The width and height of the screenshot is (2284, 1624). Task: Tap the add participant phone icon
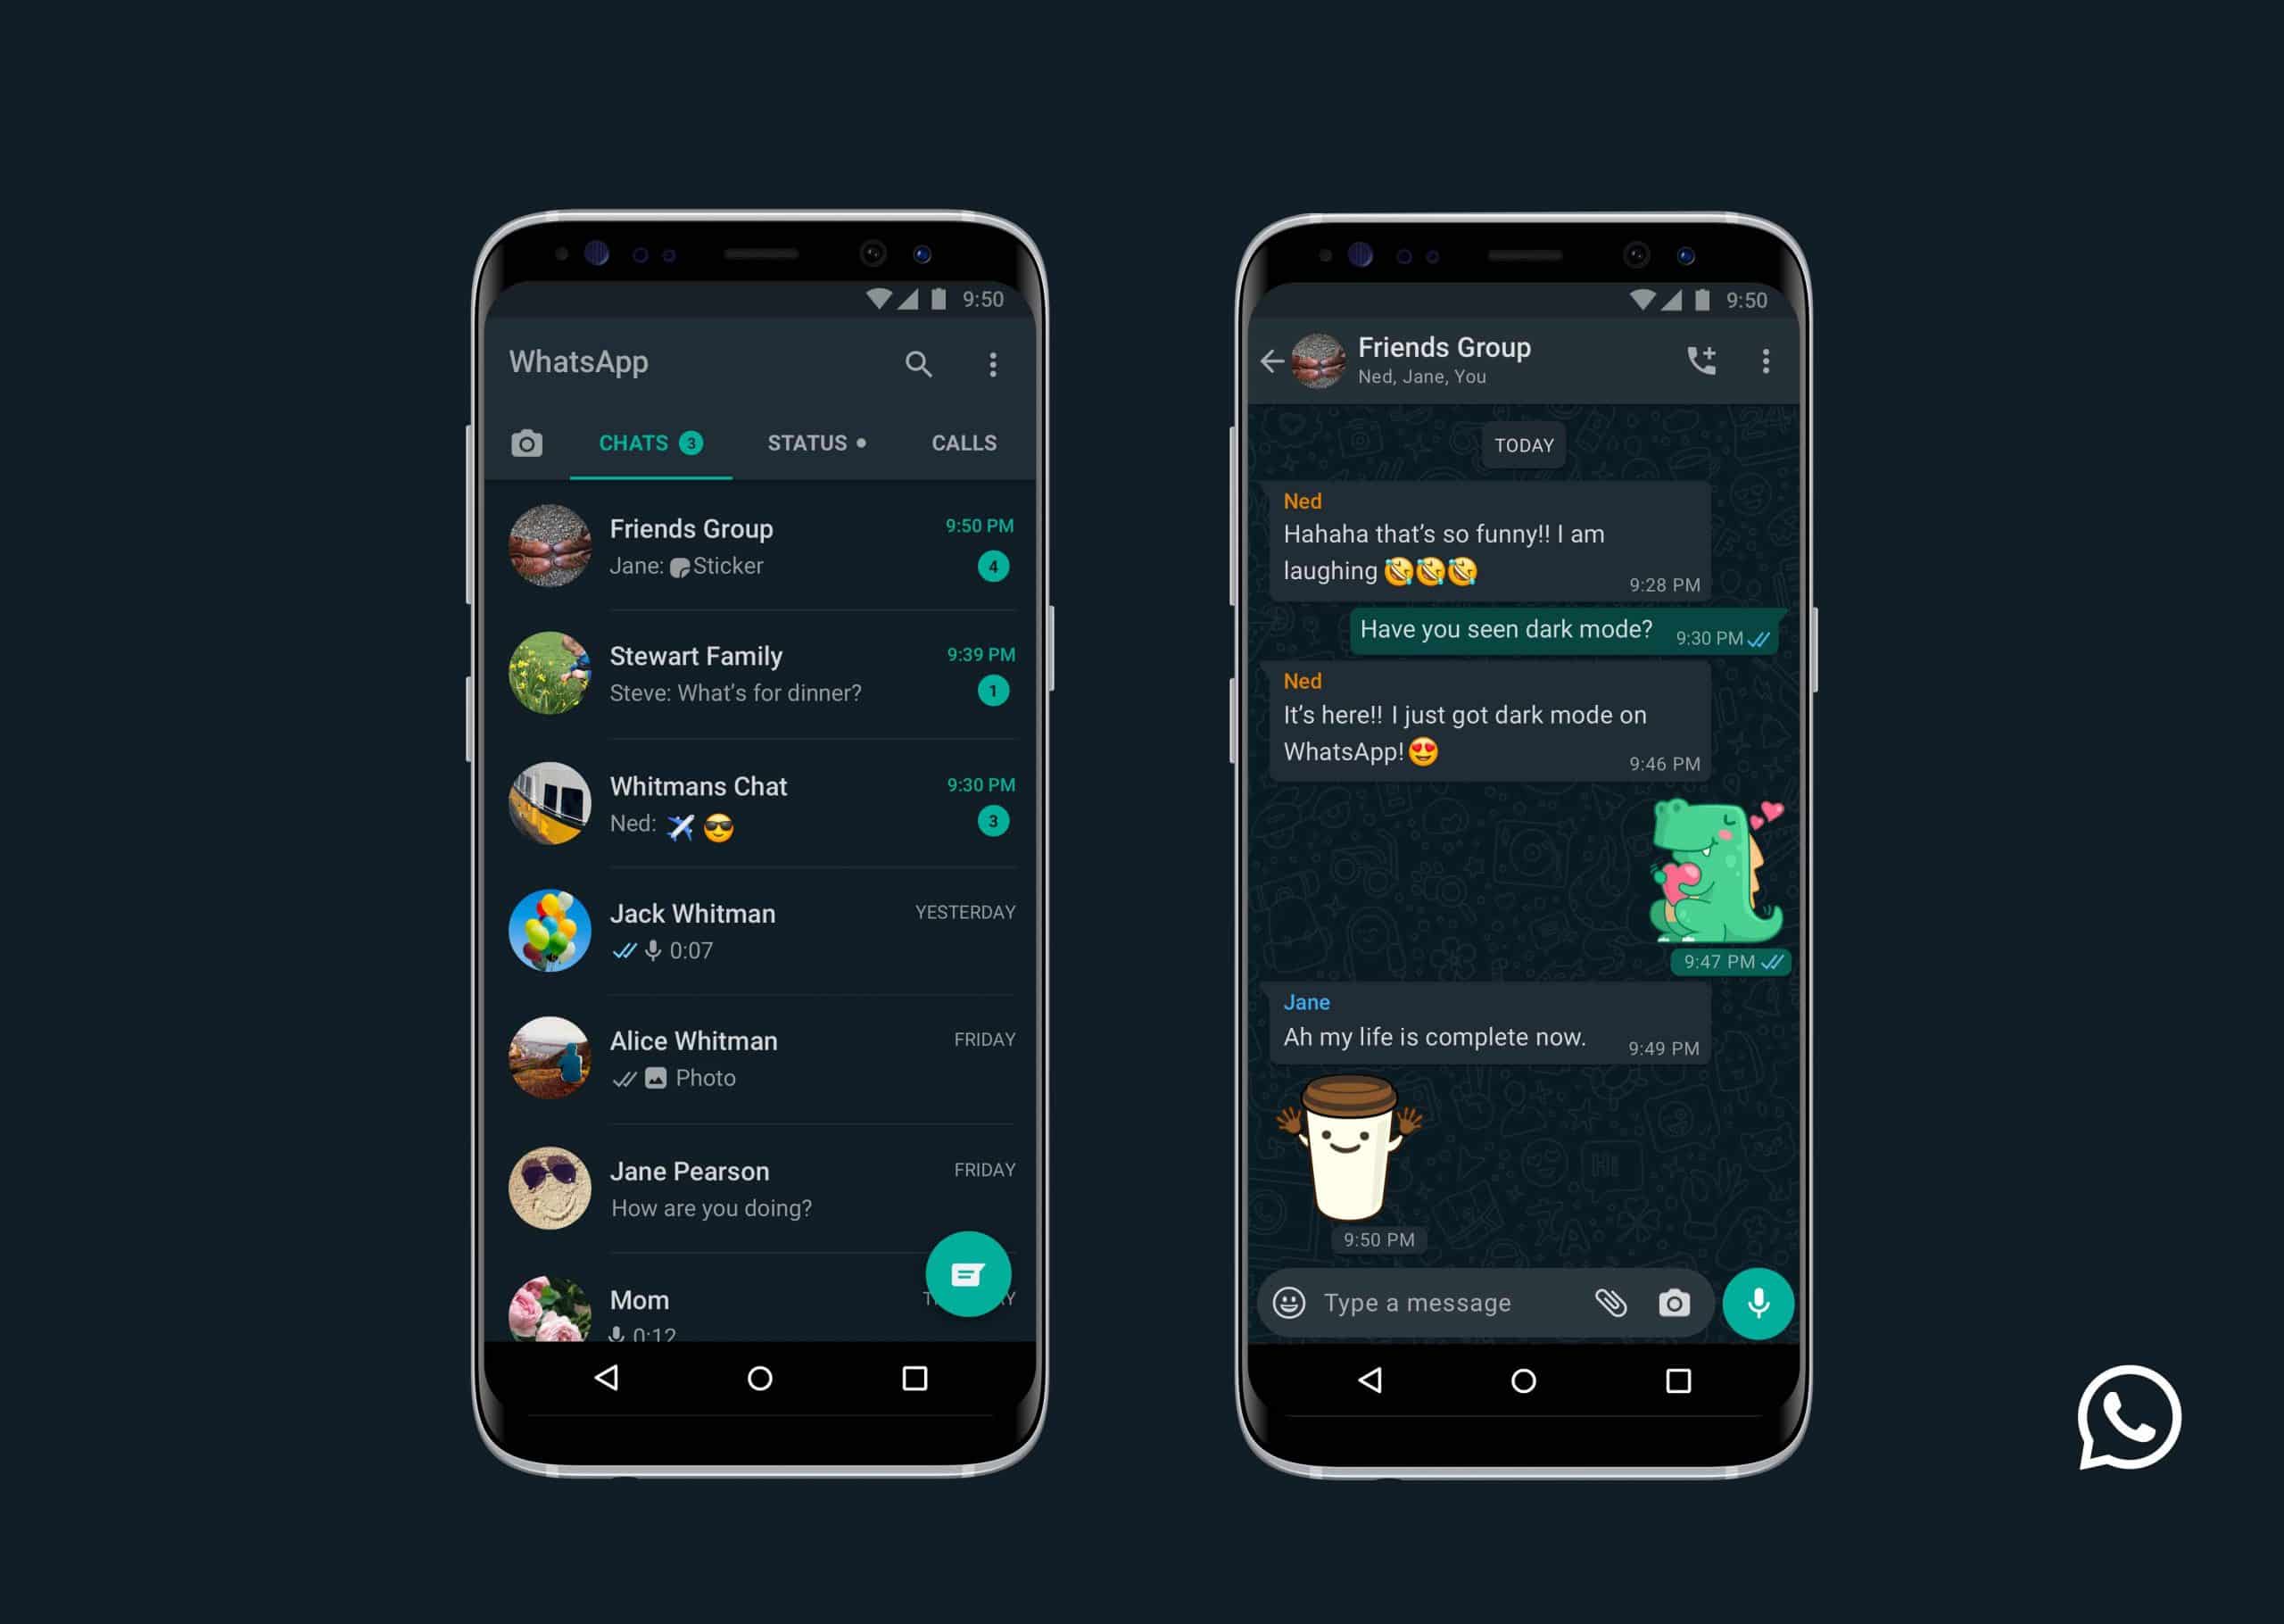click(1697, 362)
